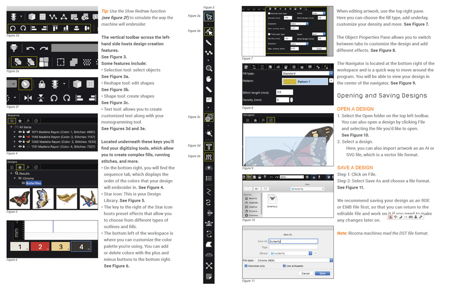Click the Navigator compass icon

coord(271,120)
